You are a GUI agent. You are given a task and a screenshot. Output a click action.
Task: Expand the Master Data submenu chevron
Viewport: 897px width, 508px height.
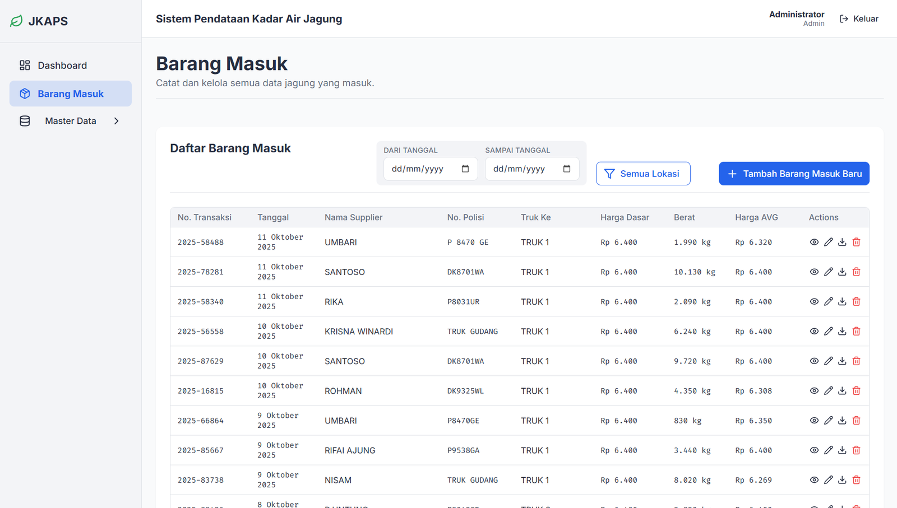[117, 121]
